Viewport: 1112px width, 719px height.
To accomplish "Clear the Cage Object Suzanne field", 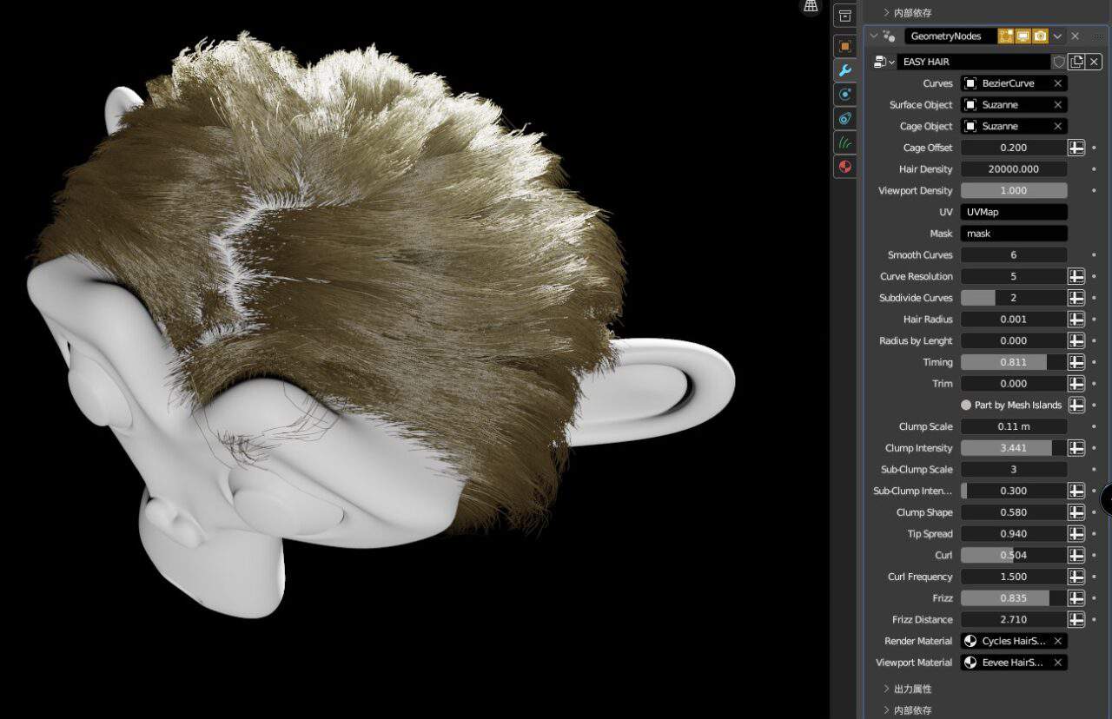I will coord(1057,126).
